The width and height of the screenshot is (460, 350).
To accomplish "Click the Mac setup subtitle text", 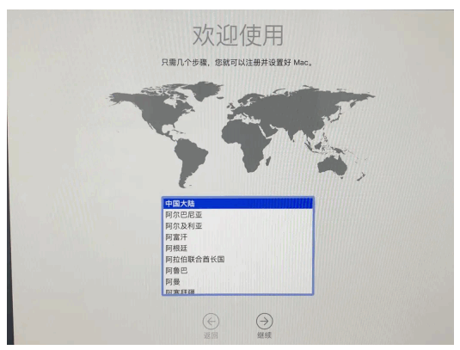I will pyautogui.click(x=237, y=63).
